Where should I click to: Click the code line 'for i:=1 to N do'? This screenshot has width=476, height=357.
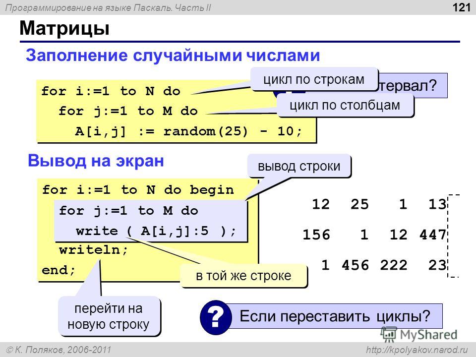pos(111,91)
